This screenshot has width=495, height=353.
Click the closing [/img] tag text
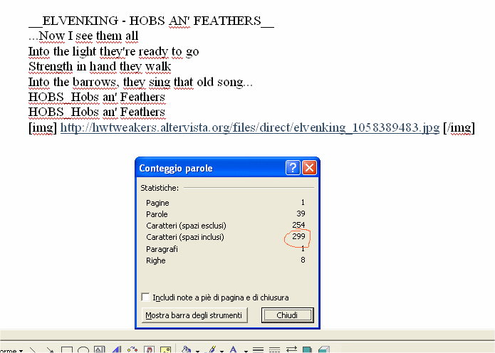(x=459, y=128)
